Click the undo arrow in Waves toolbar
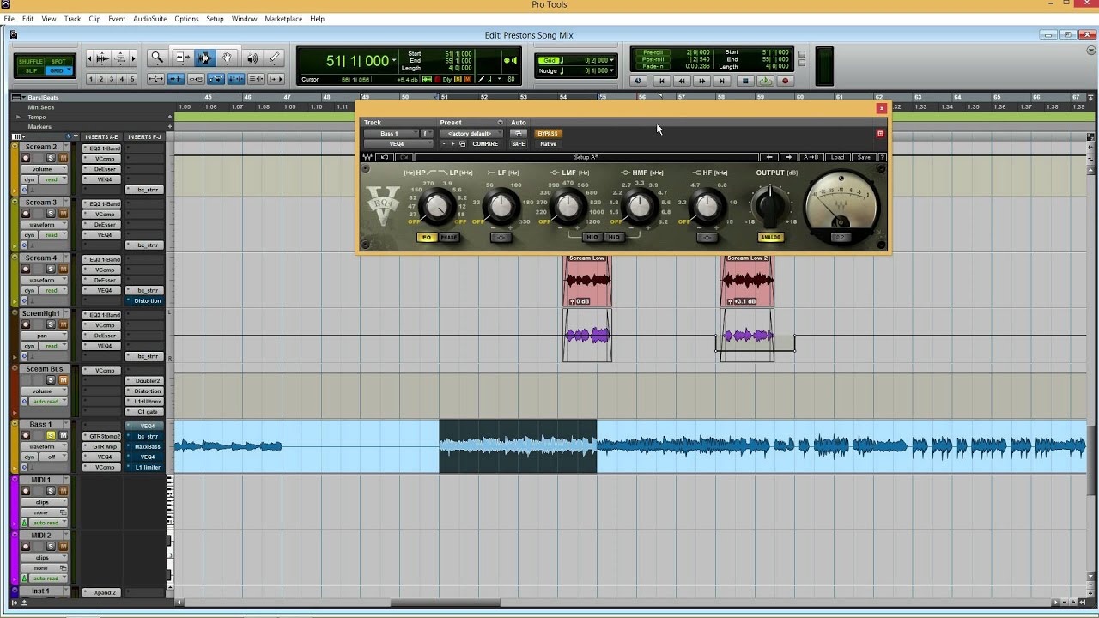1099x618 pixels. point(386,157)
